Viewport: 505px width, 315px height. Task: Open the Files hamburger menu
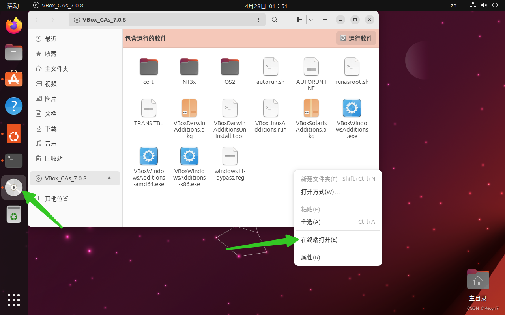tap(325, 20)
